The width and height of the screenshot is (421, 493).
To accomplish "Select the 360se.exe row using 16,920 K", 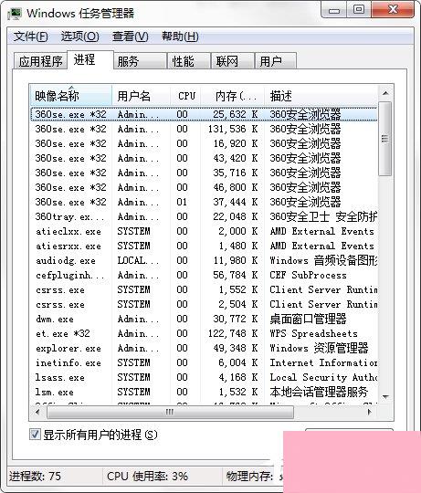I will pyautogui.click(x=204, y=143).
